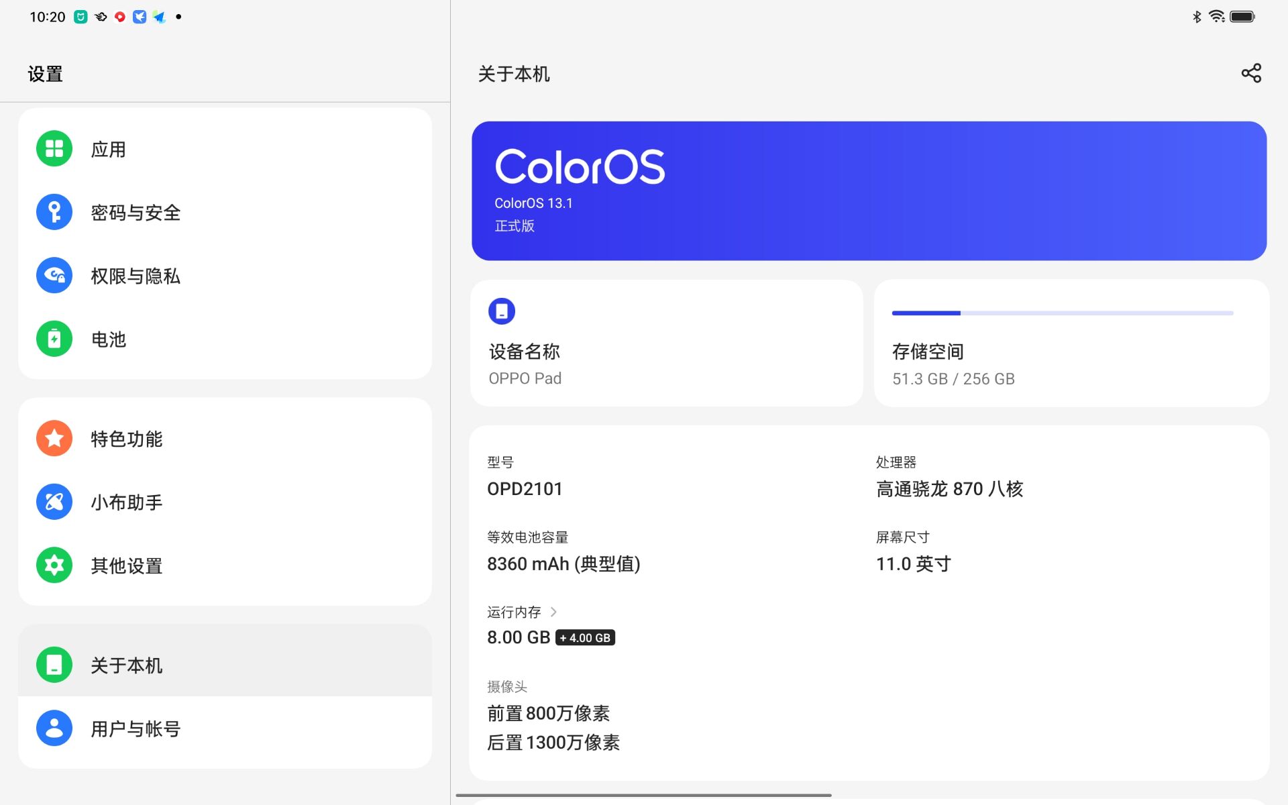The image size is (1288, 805).
Task: Click the 型号 OPD2101 model entry
Action: coord(525,488)
